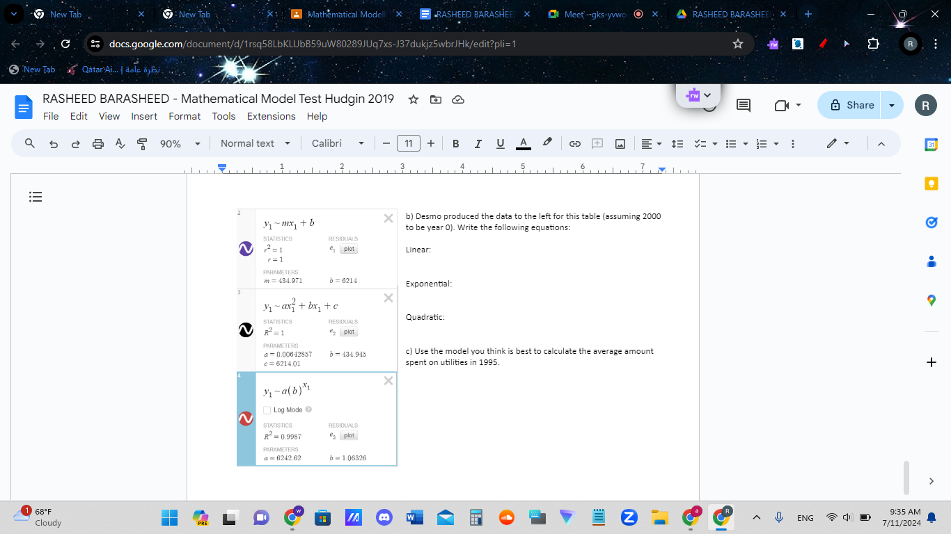Viewport: 951px width, 534px height.
Task: Open the Normal text styles dropdown
Action: 256,143
